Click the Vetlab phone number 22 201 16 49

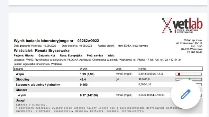point(195,52)
